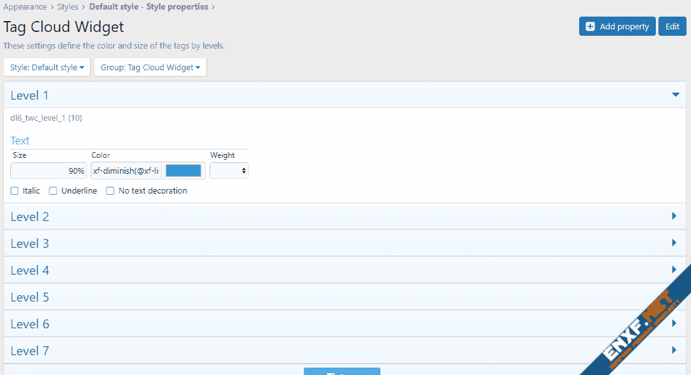Expand the Level 5 section
691x375 pixels.
pos(30,297)
